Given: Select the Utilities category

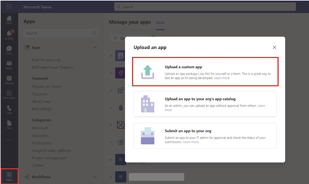Looking at the screenshot, I should point(38,165).
